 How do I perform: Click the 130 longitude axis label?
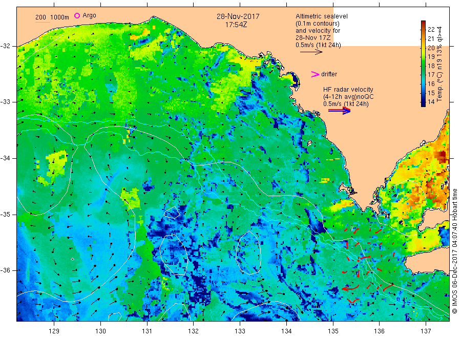coord(100,331)
